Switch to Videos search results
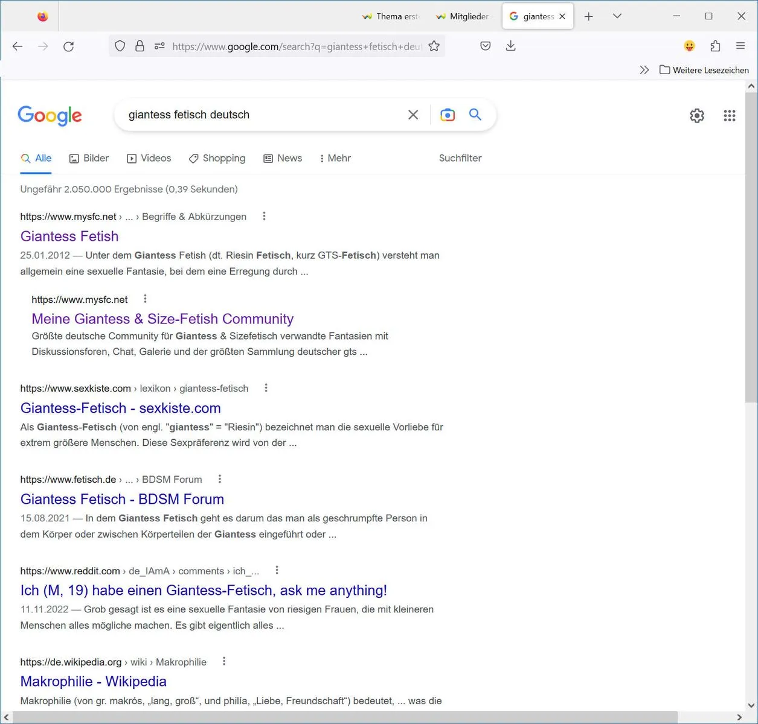This screenshot has height=724, width=758. pos(149,158)
